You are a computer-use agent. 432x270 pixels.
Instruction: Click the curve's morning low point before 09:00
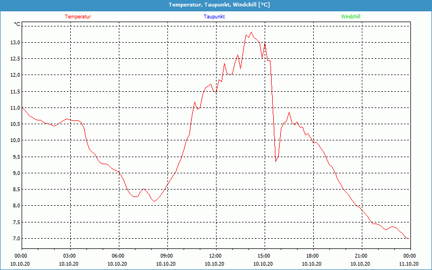pyautogui.click(x=154, y=201)
